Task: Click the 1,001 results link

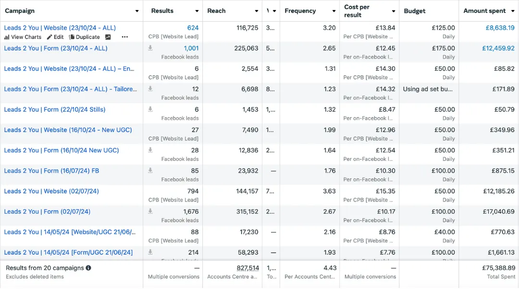Action: tap(191, 48)
